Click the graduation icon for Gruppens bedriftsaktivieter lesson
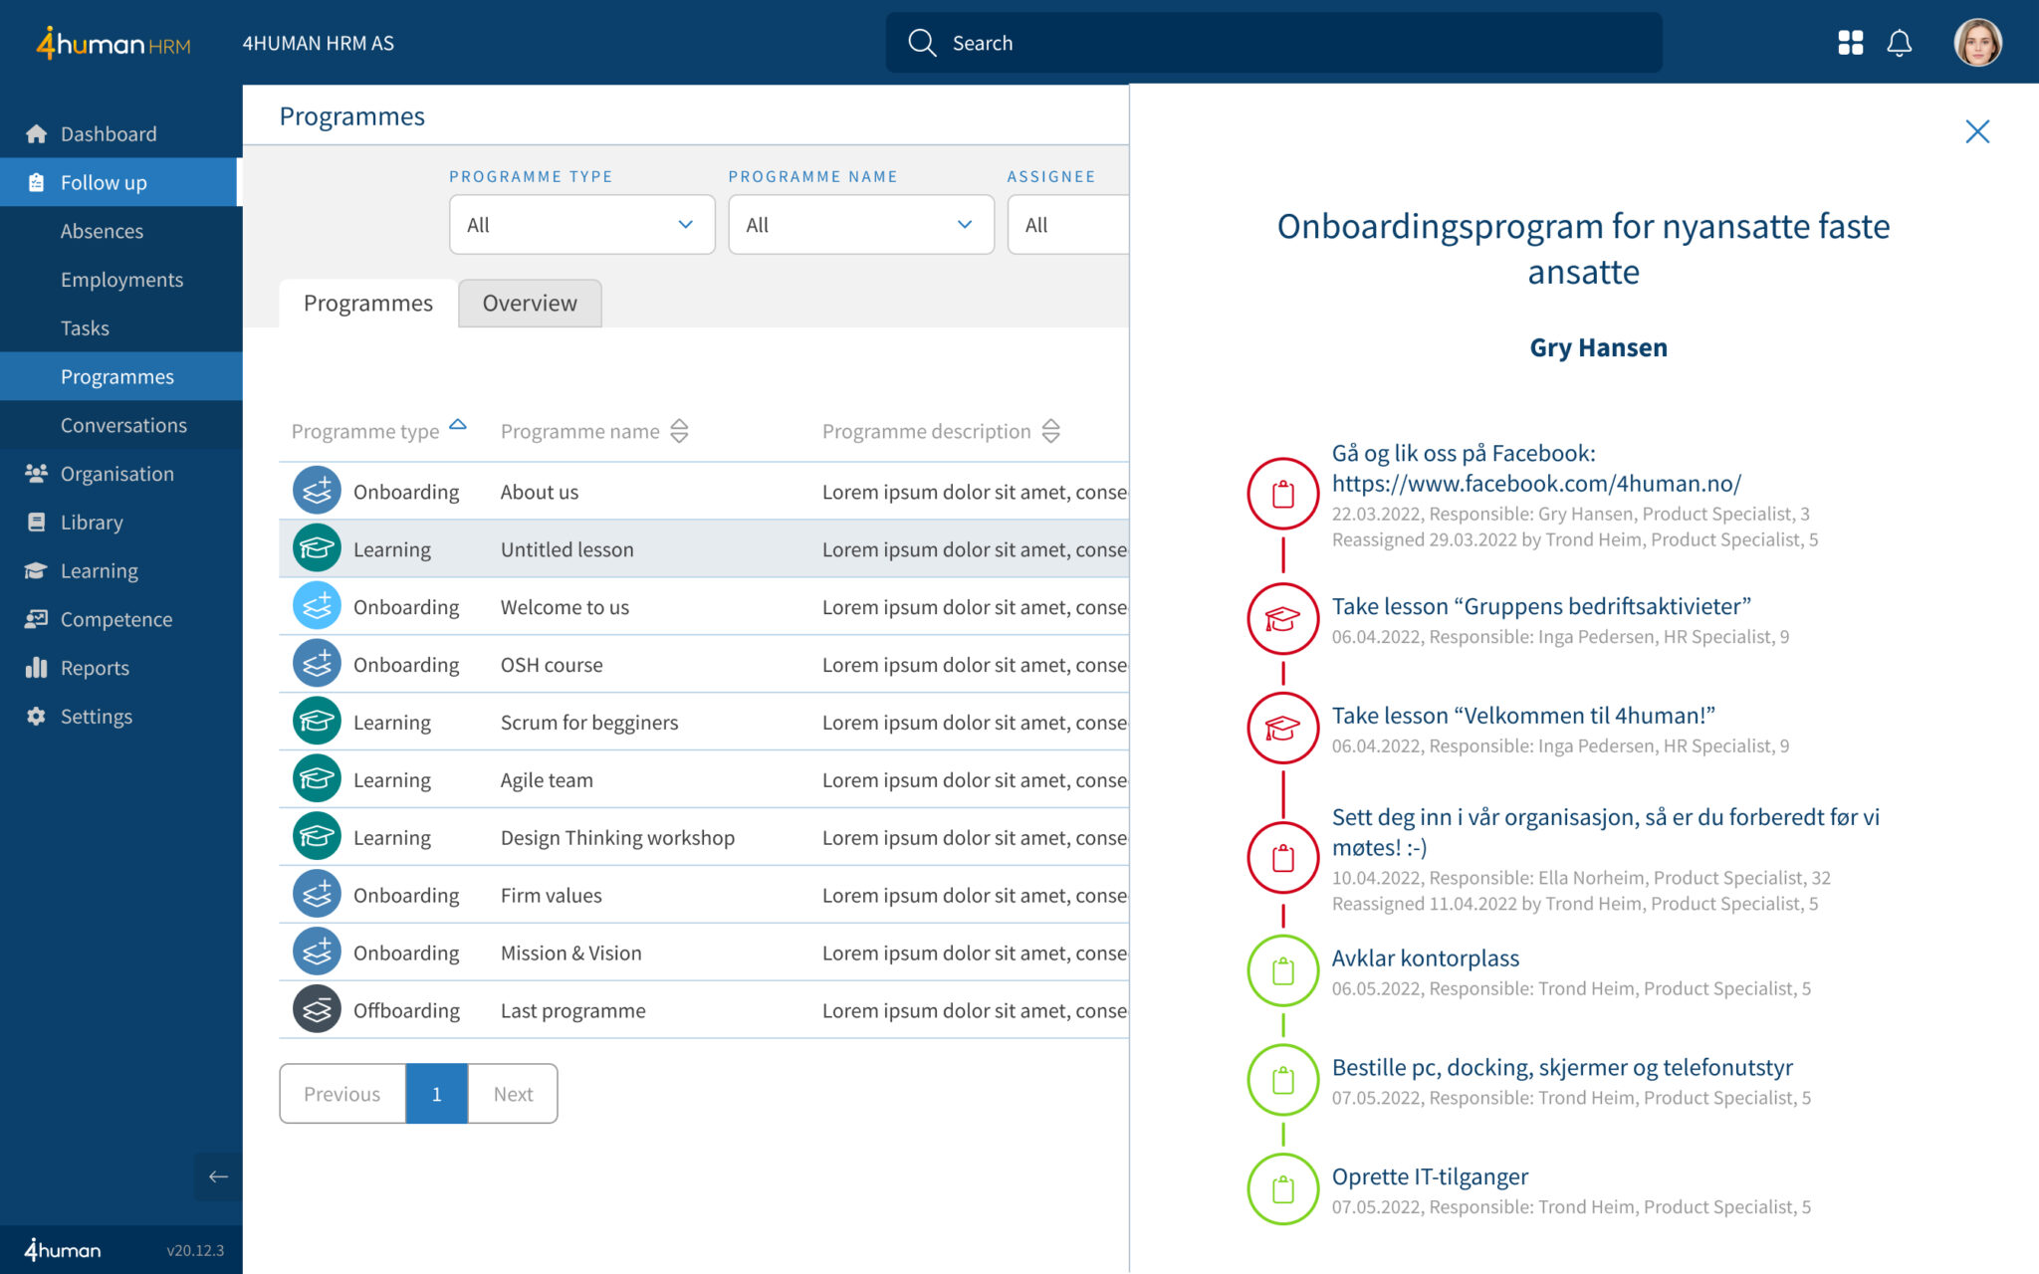The image size is (2039, 1274). 1282,618
